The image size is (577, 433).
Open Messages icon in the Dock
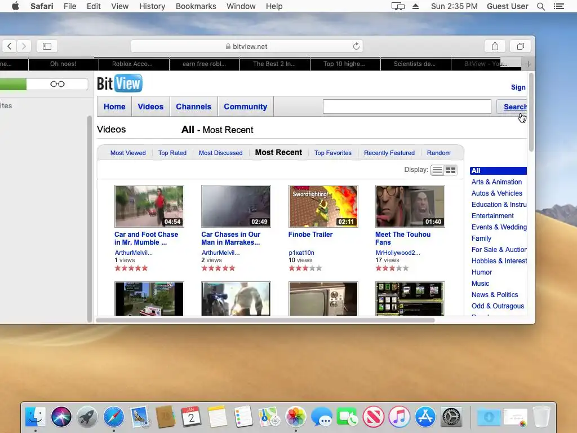pos(322,417)
